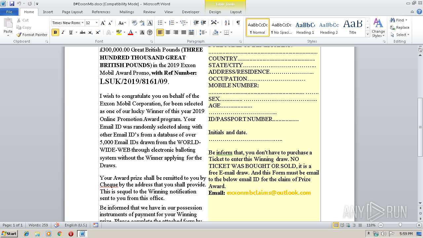Click Windows Start button

coord(9,234)
